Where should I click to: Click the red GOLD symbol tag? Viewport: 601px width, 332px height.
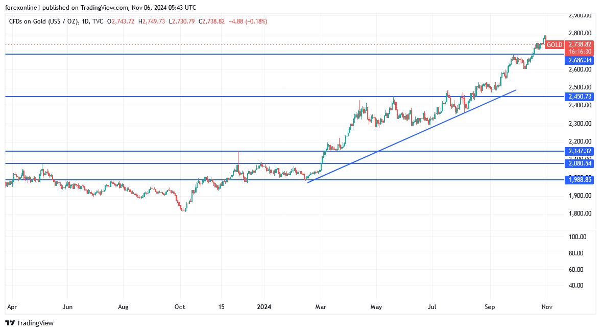(554, 45)
